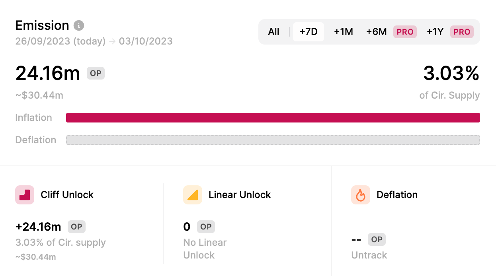Click the OP badge beside 24.16m
Viewport: 496px width, 276px height.
click(96, 73)
